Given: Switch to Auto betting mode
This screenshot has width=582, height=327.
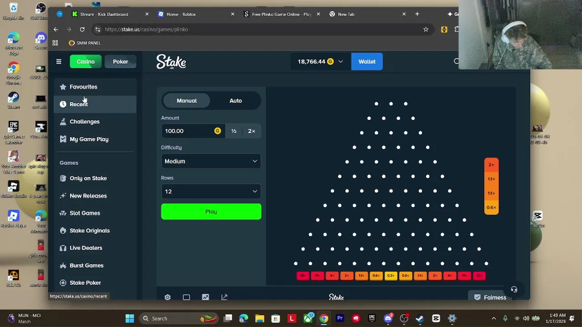Looking at the screenshot, I should (236, 100).
